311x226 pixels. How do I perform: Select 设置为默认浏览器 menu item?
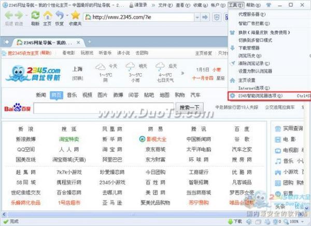[x=270, y=71]
